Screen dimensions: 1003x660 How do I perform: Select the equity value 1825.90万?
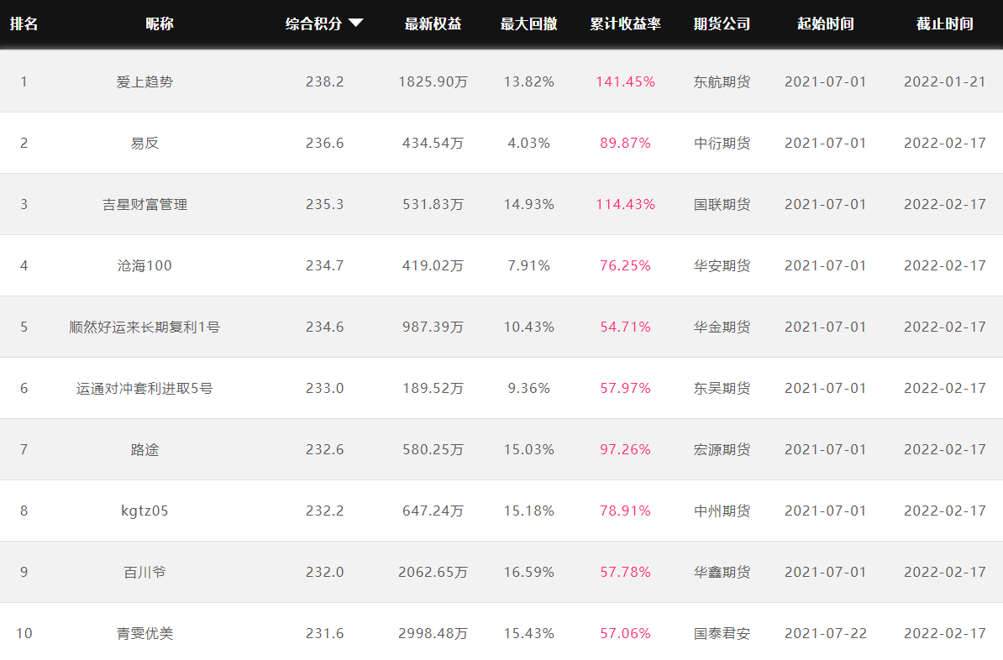(x=433, y=81)
